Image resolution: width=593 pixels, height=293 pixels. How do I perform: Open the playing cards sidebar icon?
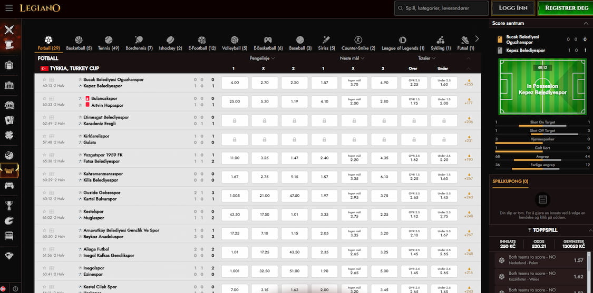(9, 120)
